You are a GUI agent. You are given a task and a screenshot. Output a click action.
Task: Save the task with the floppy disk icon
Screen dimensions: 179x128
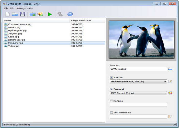[23, 14]
